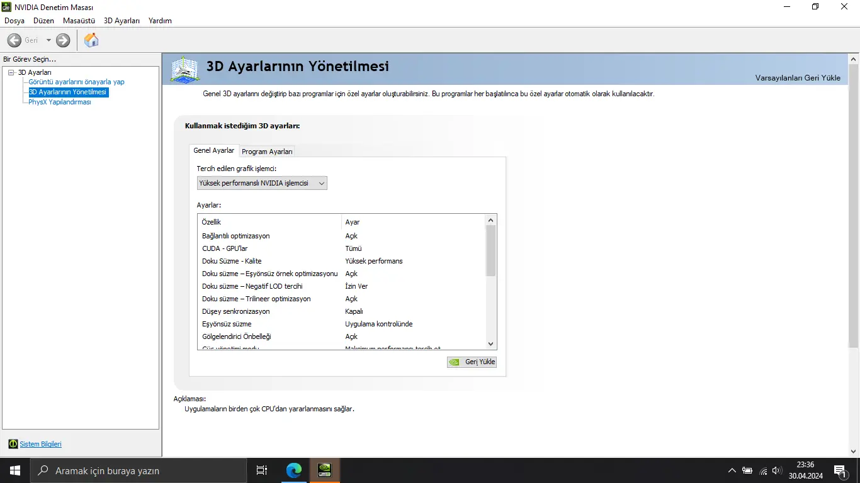860x483 pixels.
Task: Select the Bağlantılı optimizasyon row
Action: pos(341,236)
